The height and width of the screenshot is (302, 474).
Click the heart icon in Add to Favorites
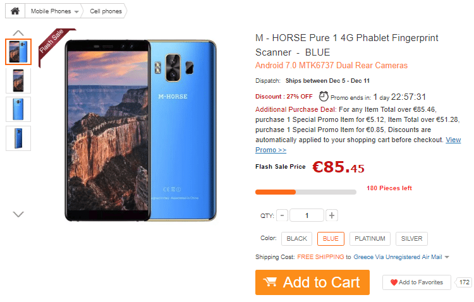[x=394, y=282]
